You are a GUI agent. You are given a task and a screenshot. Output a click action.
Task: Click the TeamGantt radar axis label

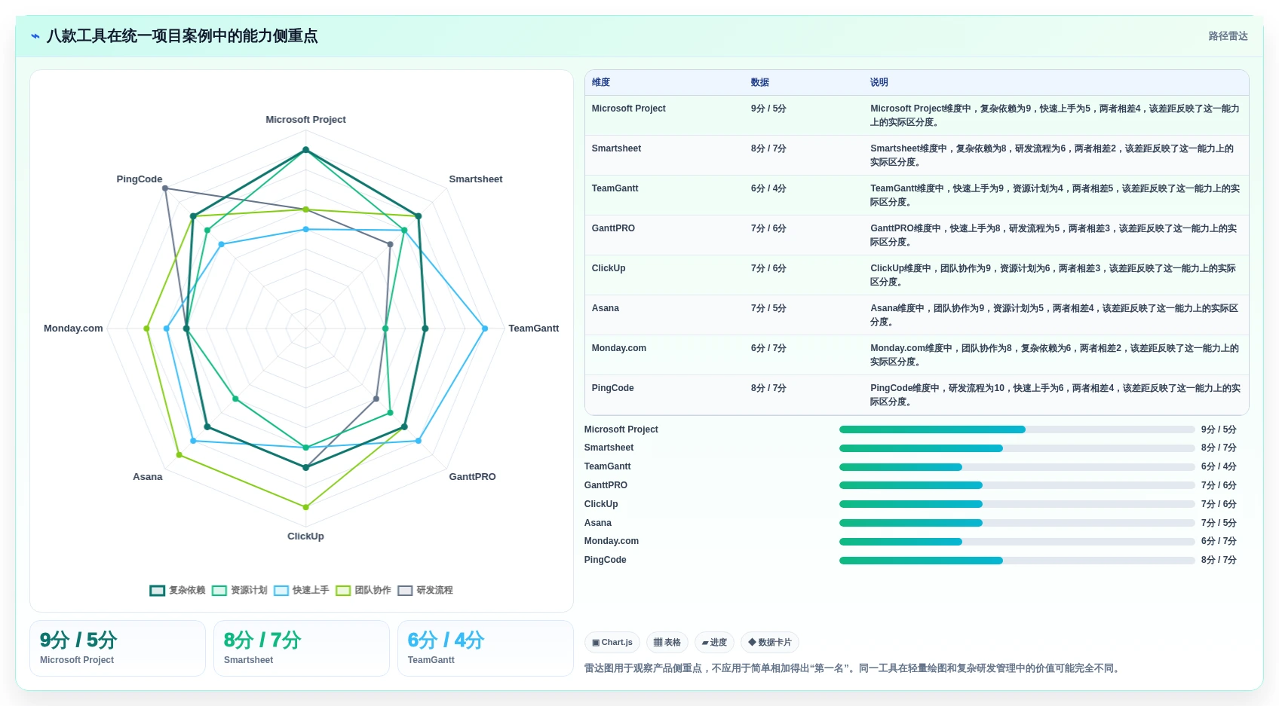534,329
